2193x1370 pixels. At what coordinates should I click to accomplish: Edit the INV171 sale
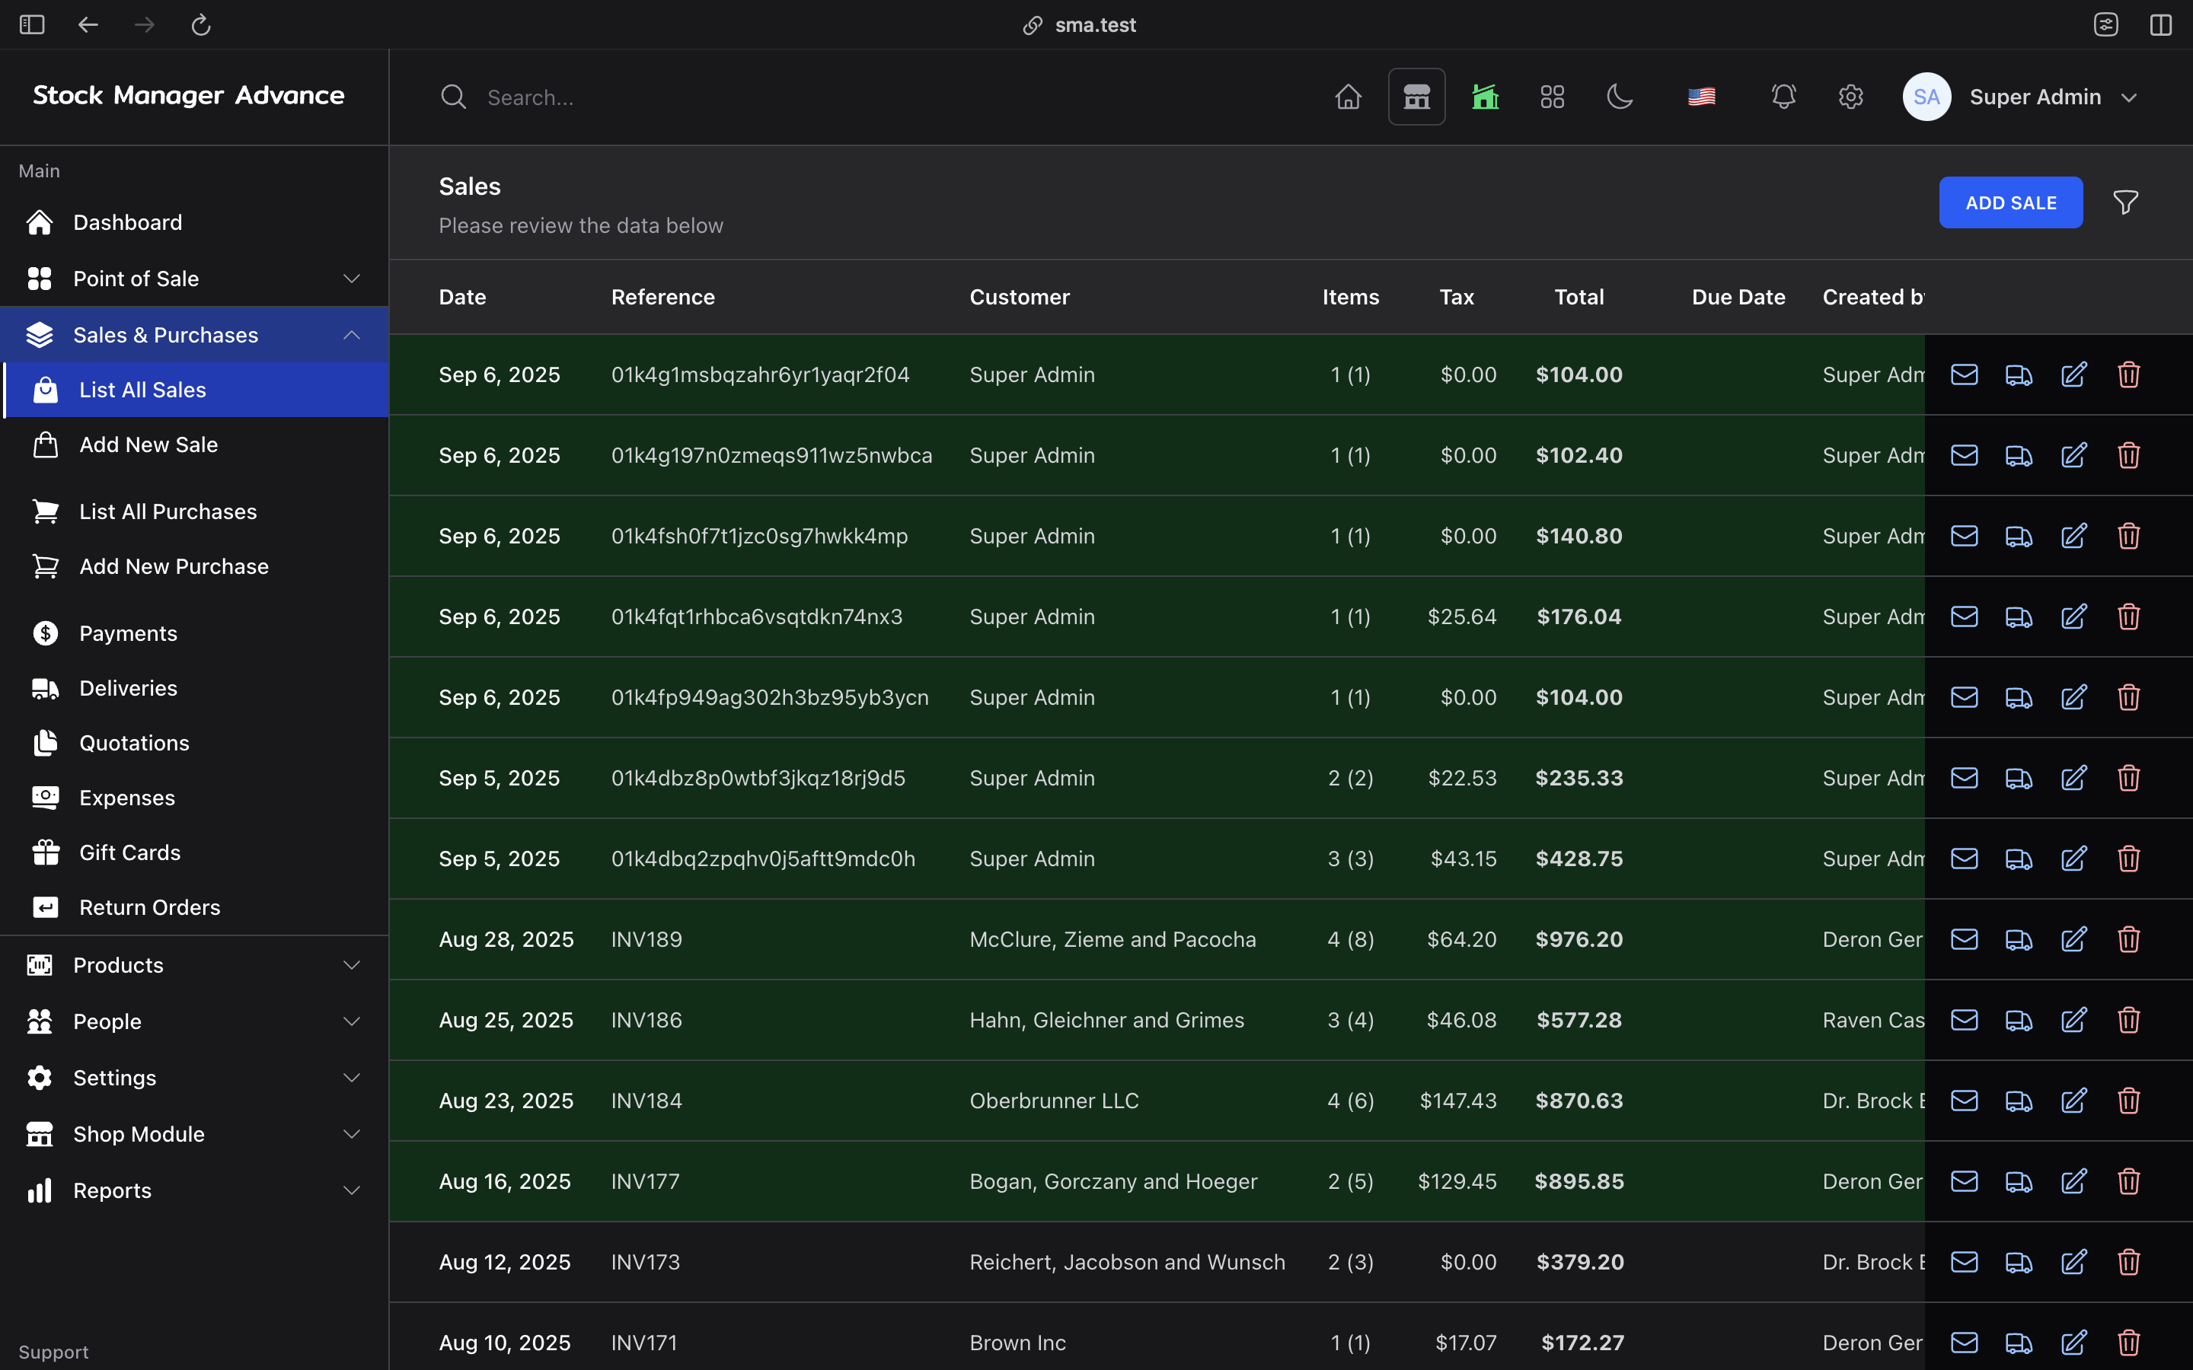[x=2073, y=1342]
